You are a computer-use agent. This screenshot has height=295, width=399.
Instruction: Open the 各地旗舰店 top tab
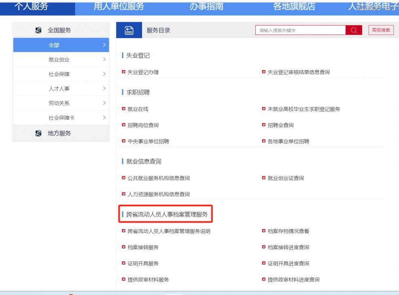click(294, 6)
